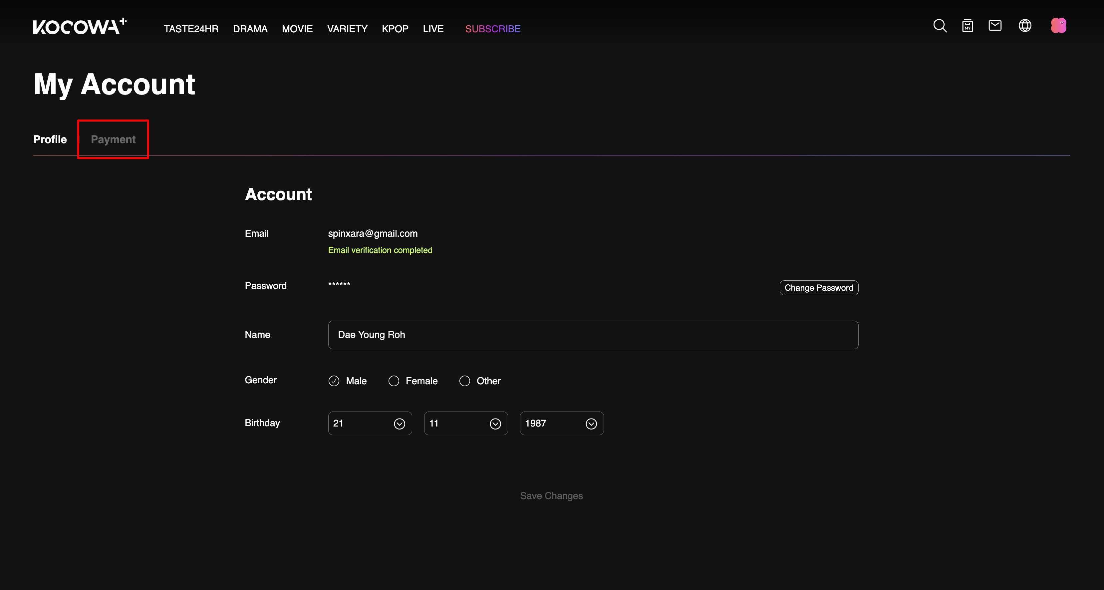Select the Male radio button
1104x590 pixels.
pos(334,381)
